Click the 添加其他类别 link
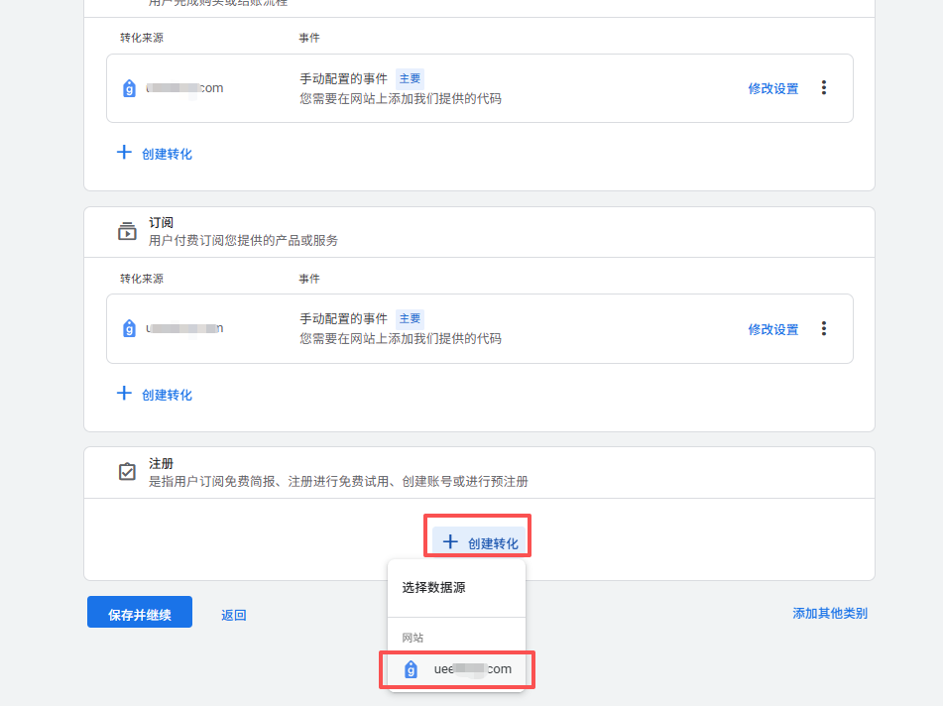The image size is (943, 706). coord(829,613)
